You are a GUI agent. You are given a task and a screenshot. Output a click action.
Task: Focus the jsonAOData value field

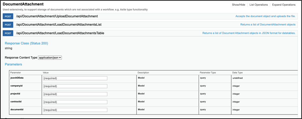[x=75, y=78]
